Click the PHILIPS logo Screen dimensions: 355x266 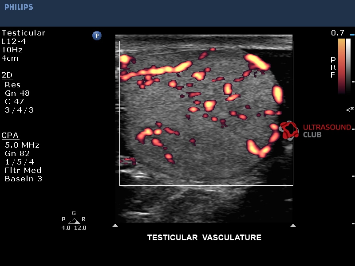[19, 7]
